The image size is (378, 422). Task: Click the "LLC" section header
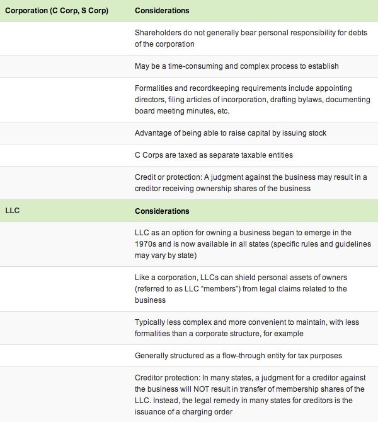(13, 211)
